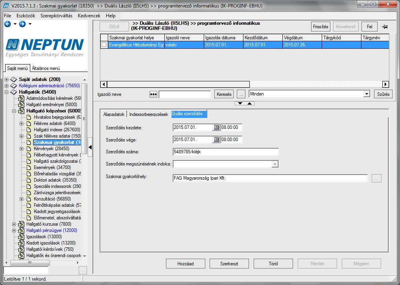The width and height of the screenshot is (400, 285).
Task: Open calendar for Szerződés kezdete date
Action: tap(216, 127)
